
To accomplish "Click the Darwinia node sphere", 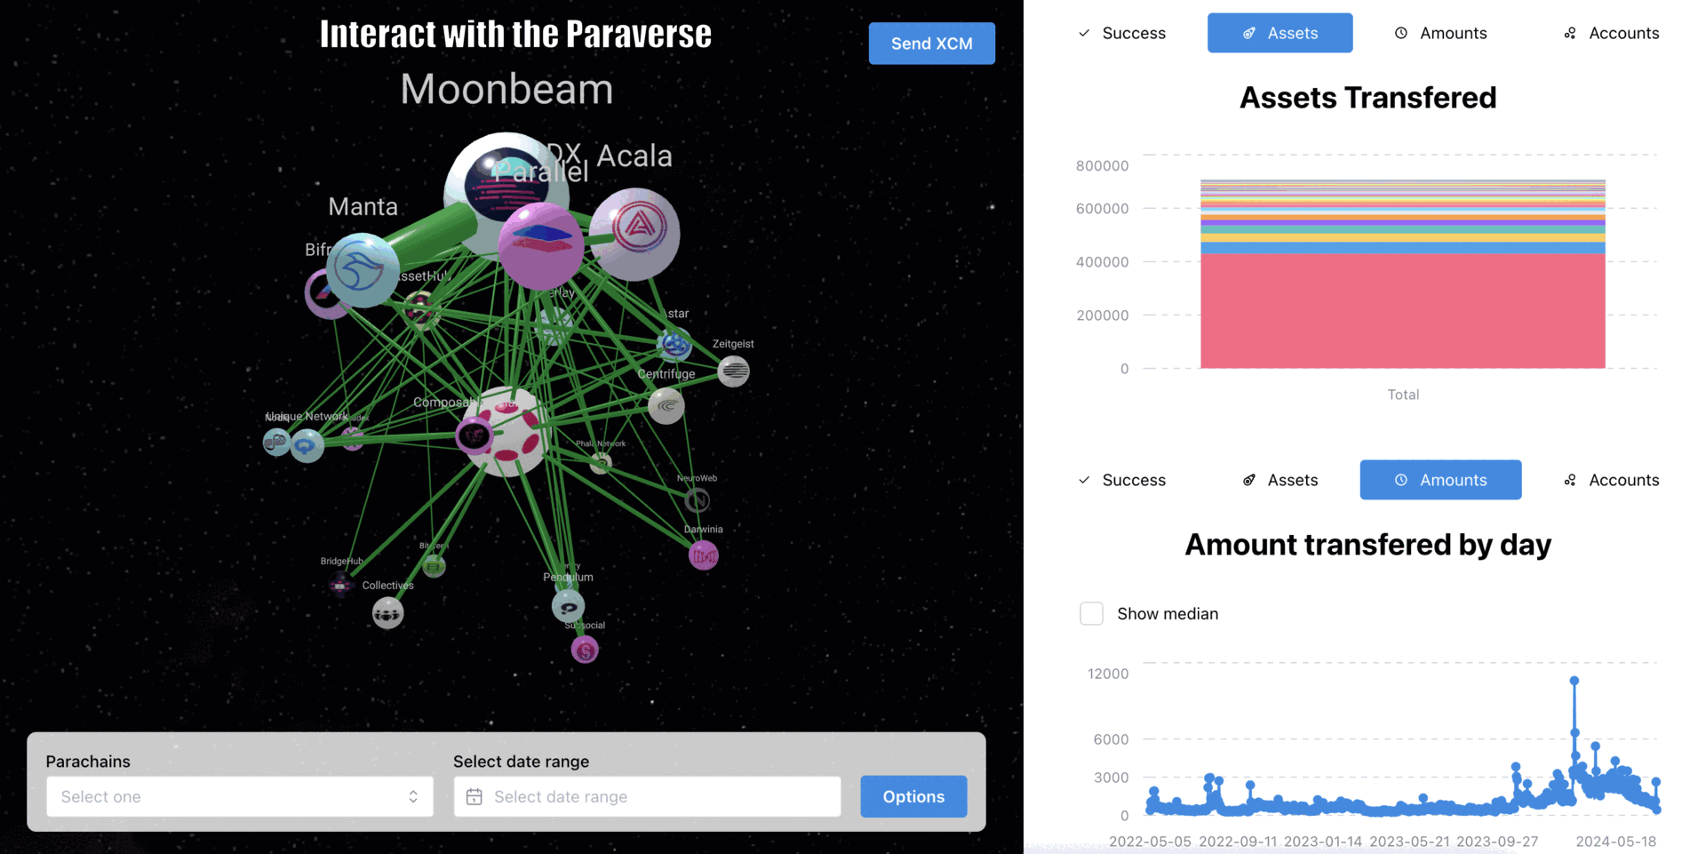I will [703, 555].
